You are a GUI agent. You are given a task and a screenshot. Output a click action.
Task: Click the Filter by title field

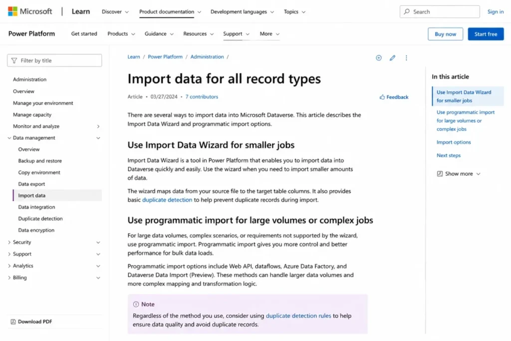click(54, 60)
